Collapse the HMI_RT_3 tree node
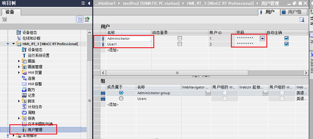The width and height of the screenshot is (313, 139). click(14, 44)
